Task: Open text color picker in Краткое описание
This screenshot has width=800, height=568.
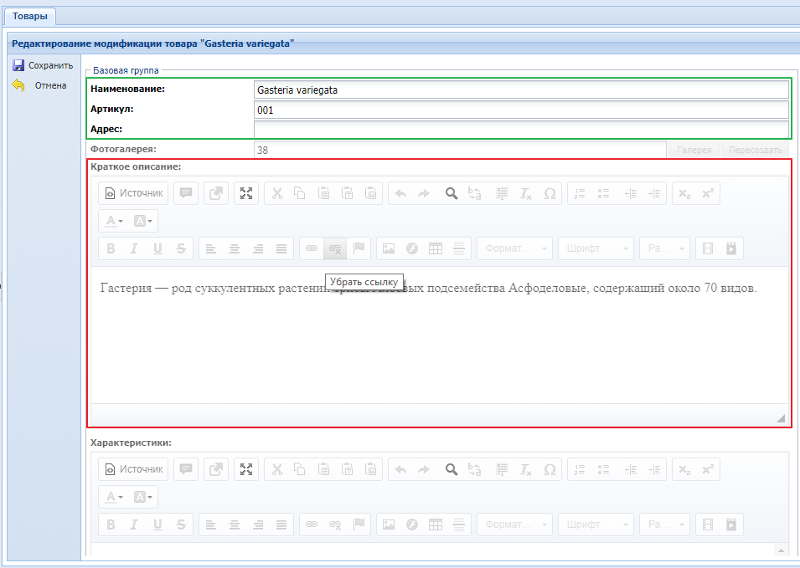Action: pyautogui.click(x=113, y=221)
